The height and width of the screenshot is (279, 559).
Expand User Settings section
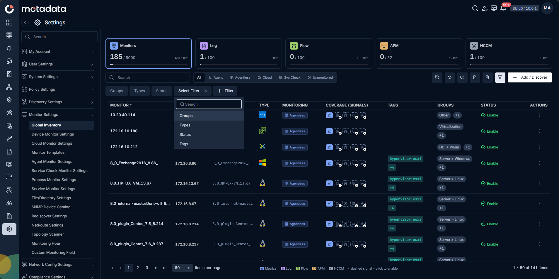58,64
